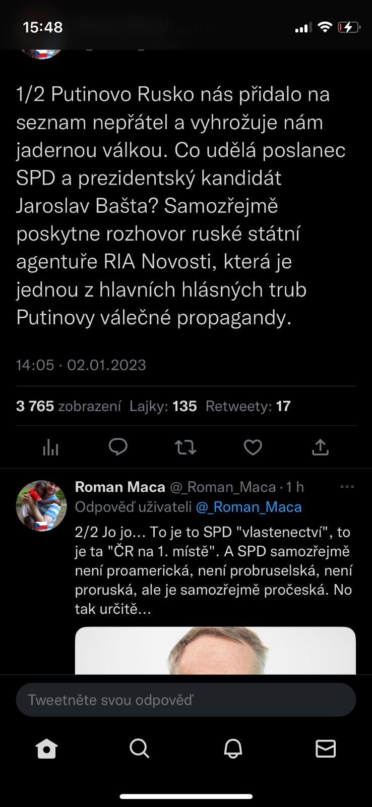The height and width of the screenshot is (807, 372).
Task: Tap the partially visible author avatar at top
Action: [x=41, y=52]
